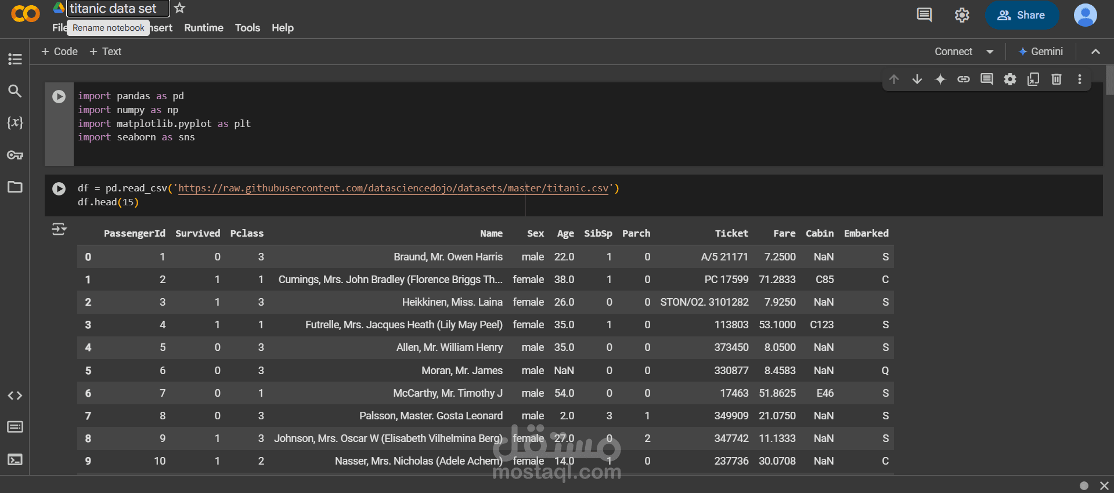This screenshot has height=493, width=1114.
Task: Open the Find and replace search icon
Action: coord(15,91)
